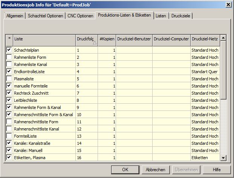Sort by the Liste column header
Viewport: 234px width, 178px height.
44,39
